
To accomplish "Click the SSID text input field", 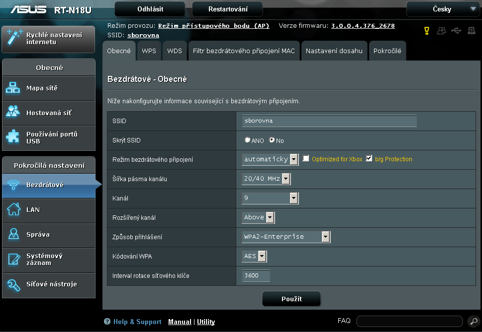I will 329,121.
